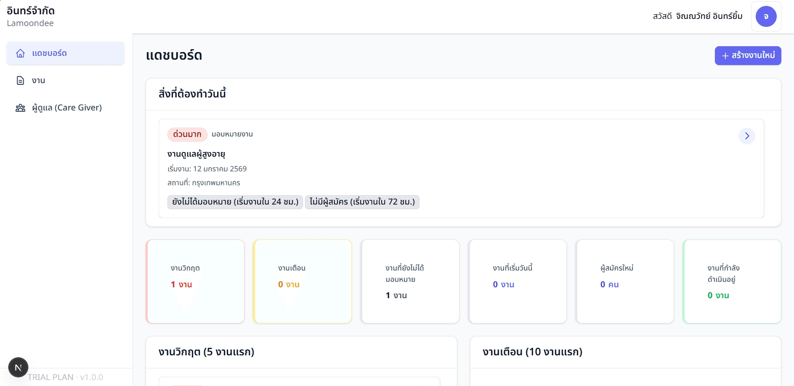Open ผู้ดูแล (Care Giver) page
Viewport: 794px width, 386px height.
tap(67, 108)
